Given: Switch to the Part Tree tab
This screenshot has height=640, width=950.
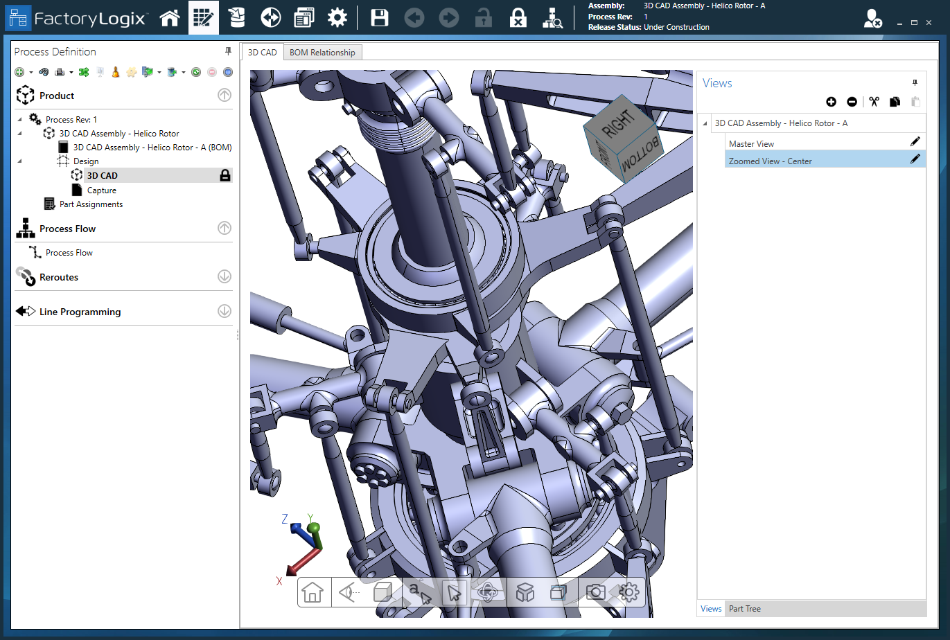Looking at the screenshot, I should (744, 609).
